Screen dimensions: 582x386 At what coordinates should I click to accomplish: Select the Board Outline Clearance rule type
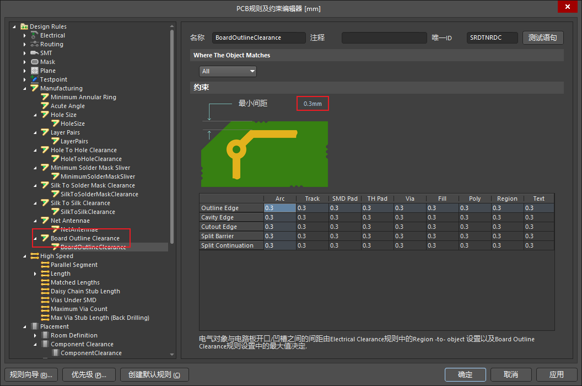(x=85, y=238)
